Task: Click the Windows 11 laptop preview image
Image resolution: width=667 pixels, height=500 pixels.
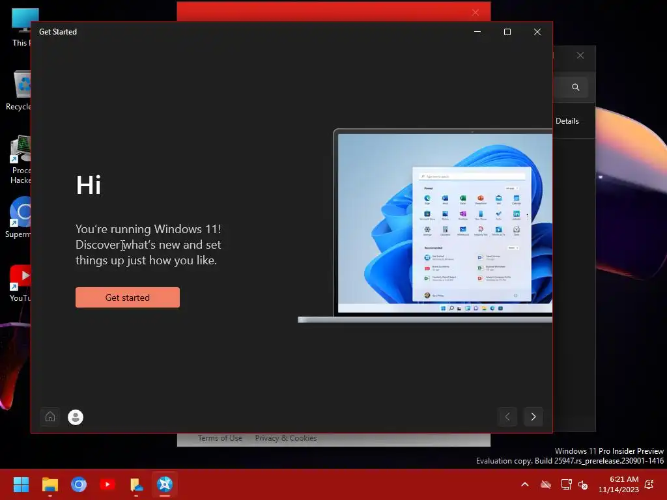Action: point(425,226)
